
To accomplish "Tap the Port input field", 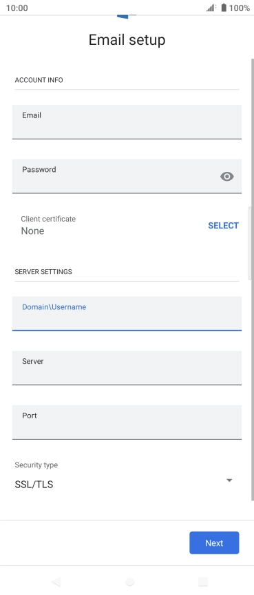I will pos(127,422).
